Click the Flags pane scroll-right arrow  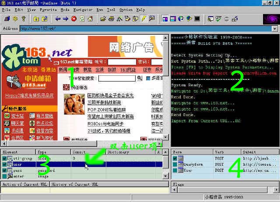[x=276, y=190]
